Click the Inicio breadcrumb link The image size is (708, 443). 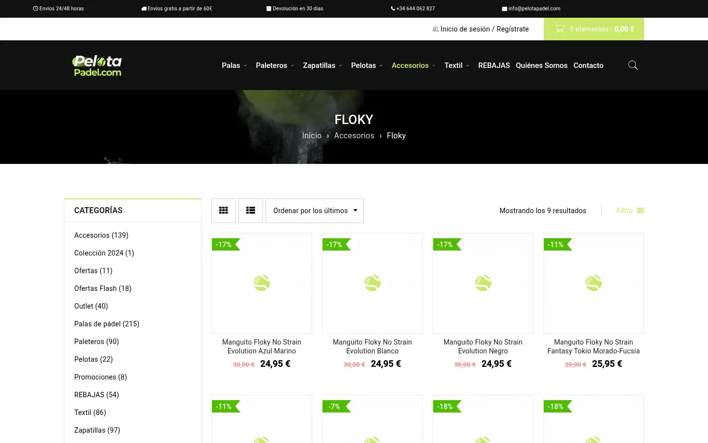click(312, 135)
